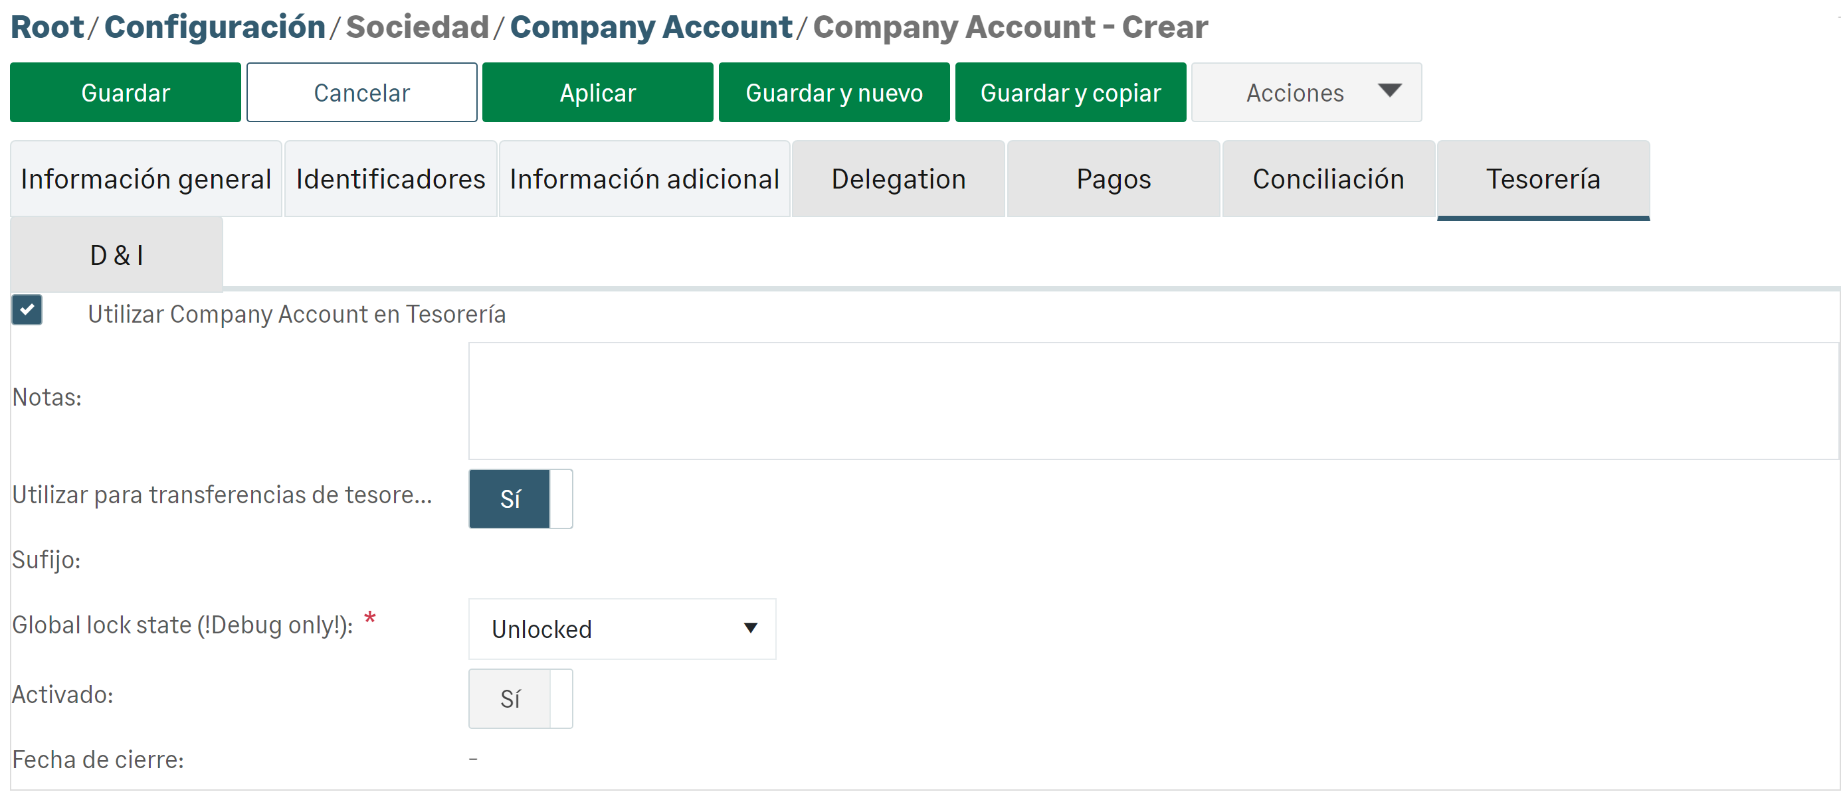
Task: Open the Pagos tab
Action: tap(1113, 179)
